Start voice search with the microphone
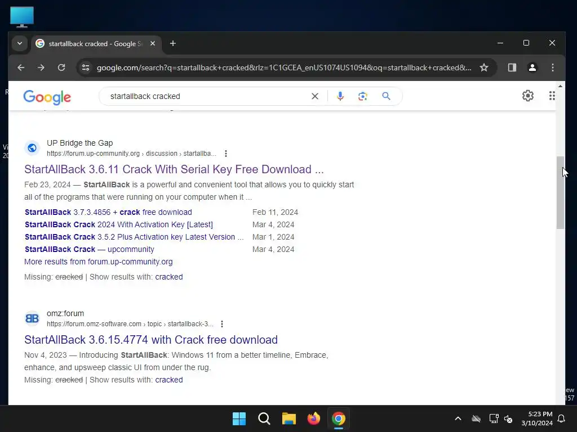Screen dimensions: 577x432 point(340,96)
